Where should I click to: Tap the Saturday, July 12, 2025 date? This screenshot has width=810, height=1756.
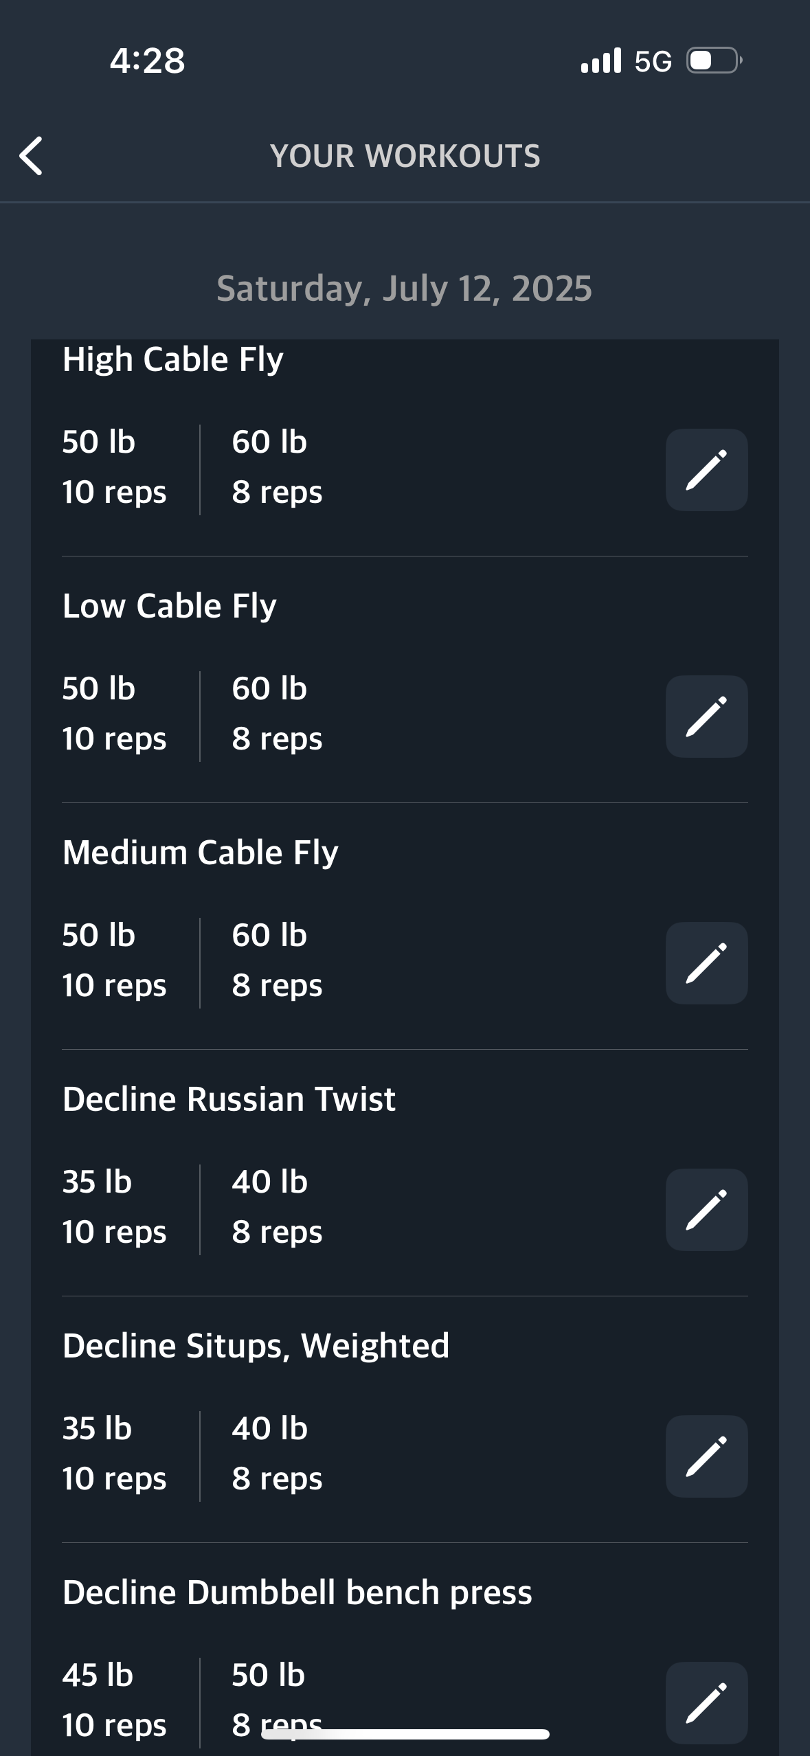click(404, 289)
